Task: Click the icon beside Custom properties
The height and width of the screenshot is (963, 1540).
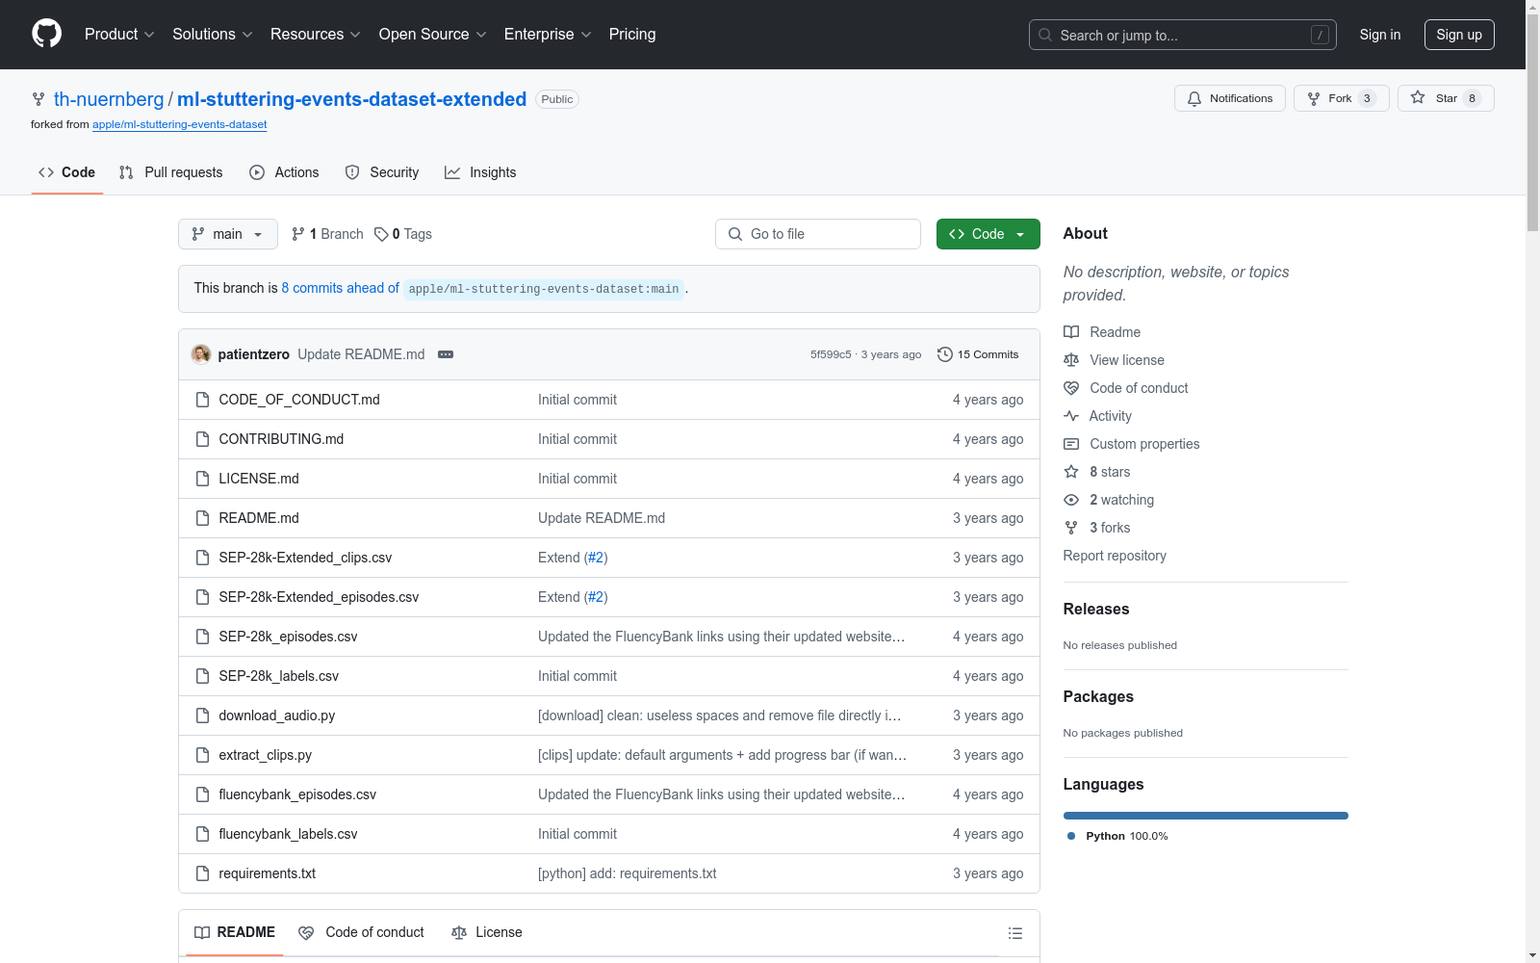Action: pyautogui.click(x=1071, y=444)
